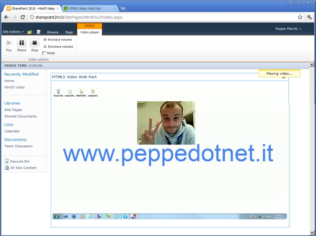
Task: Switch to the Page ribbon tab
Action: pyautogui.click(x=69, y=32)
